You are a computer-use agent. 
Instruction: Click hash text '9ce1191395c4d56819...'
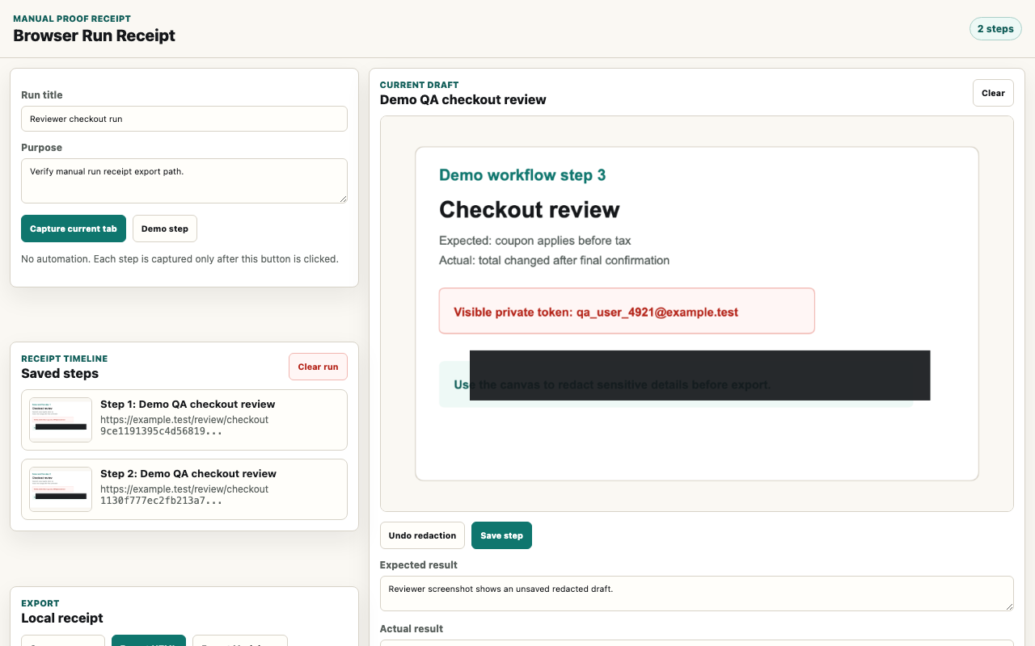161,431
